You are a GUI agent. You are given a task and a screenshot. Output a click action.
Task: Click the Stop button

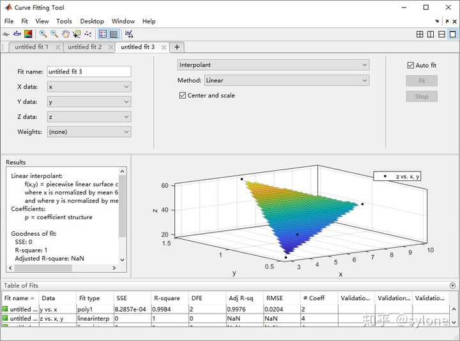click(x=422, y=96)
